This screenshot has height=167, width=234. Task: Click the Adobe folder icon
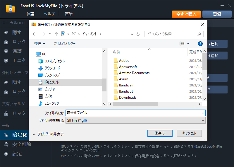116,61
